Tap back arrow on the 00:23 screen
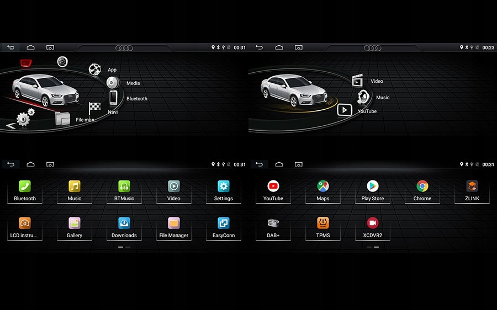The height and width of the screenshot is (310, 497). point(260,47)
